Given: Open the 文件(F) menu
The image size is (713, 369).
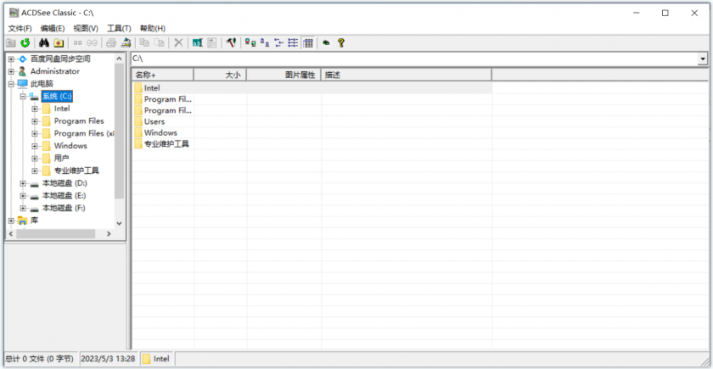Looking at the screenshot, I should 20,28.
